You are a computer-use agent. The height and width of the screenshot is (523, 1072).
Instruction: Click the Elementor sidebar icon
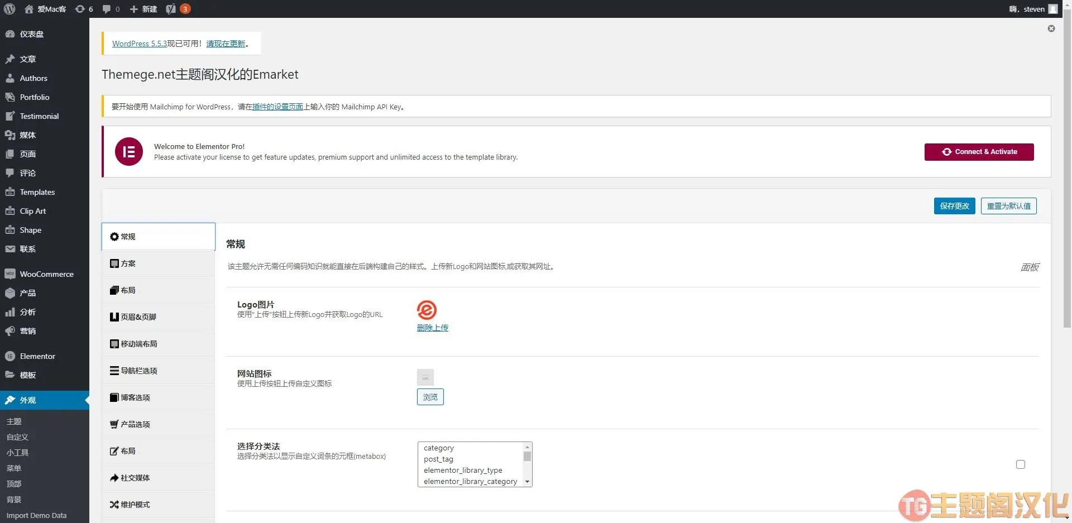[10, 356]
